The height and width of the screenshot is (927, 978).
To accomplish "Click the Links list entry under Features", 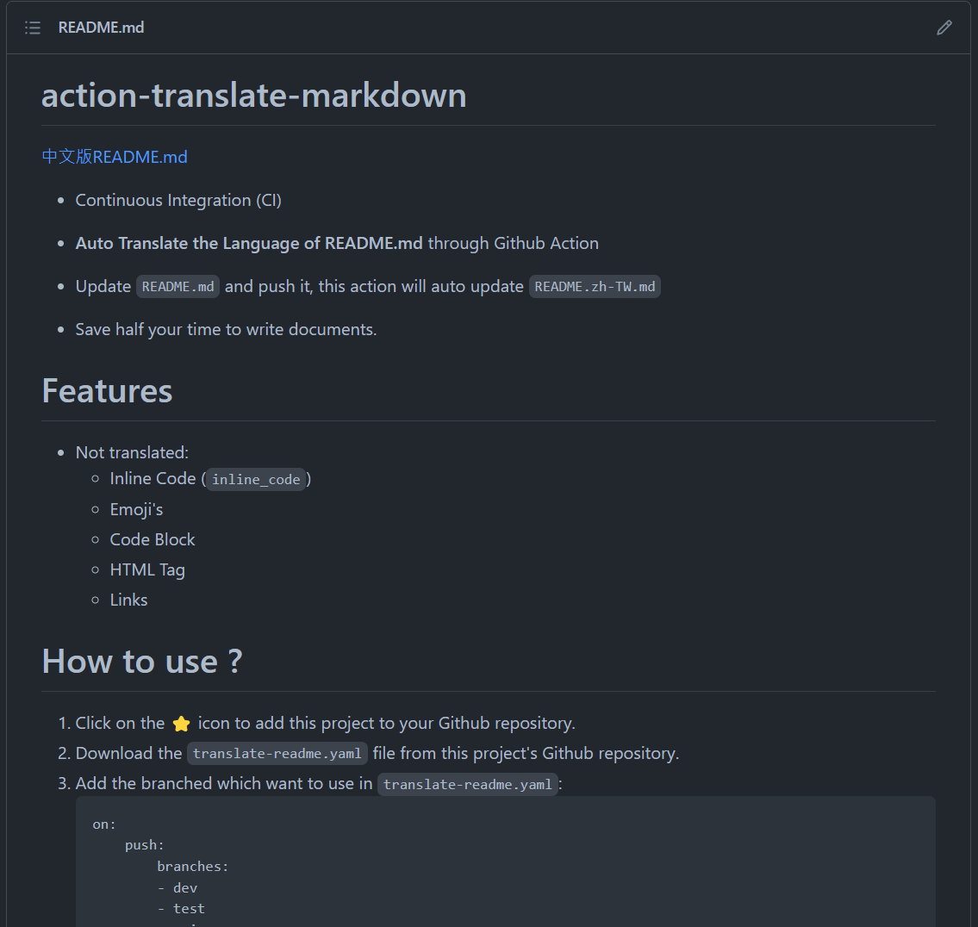I will coord(128,600).
